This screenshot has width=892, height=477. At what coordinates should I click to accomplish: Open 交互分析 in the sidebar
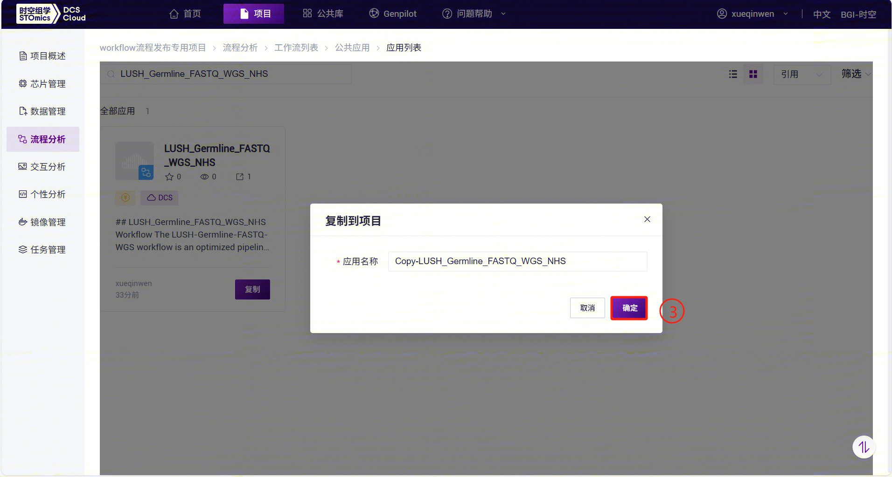click(43, 167)
